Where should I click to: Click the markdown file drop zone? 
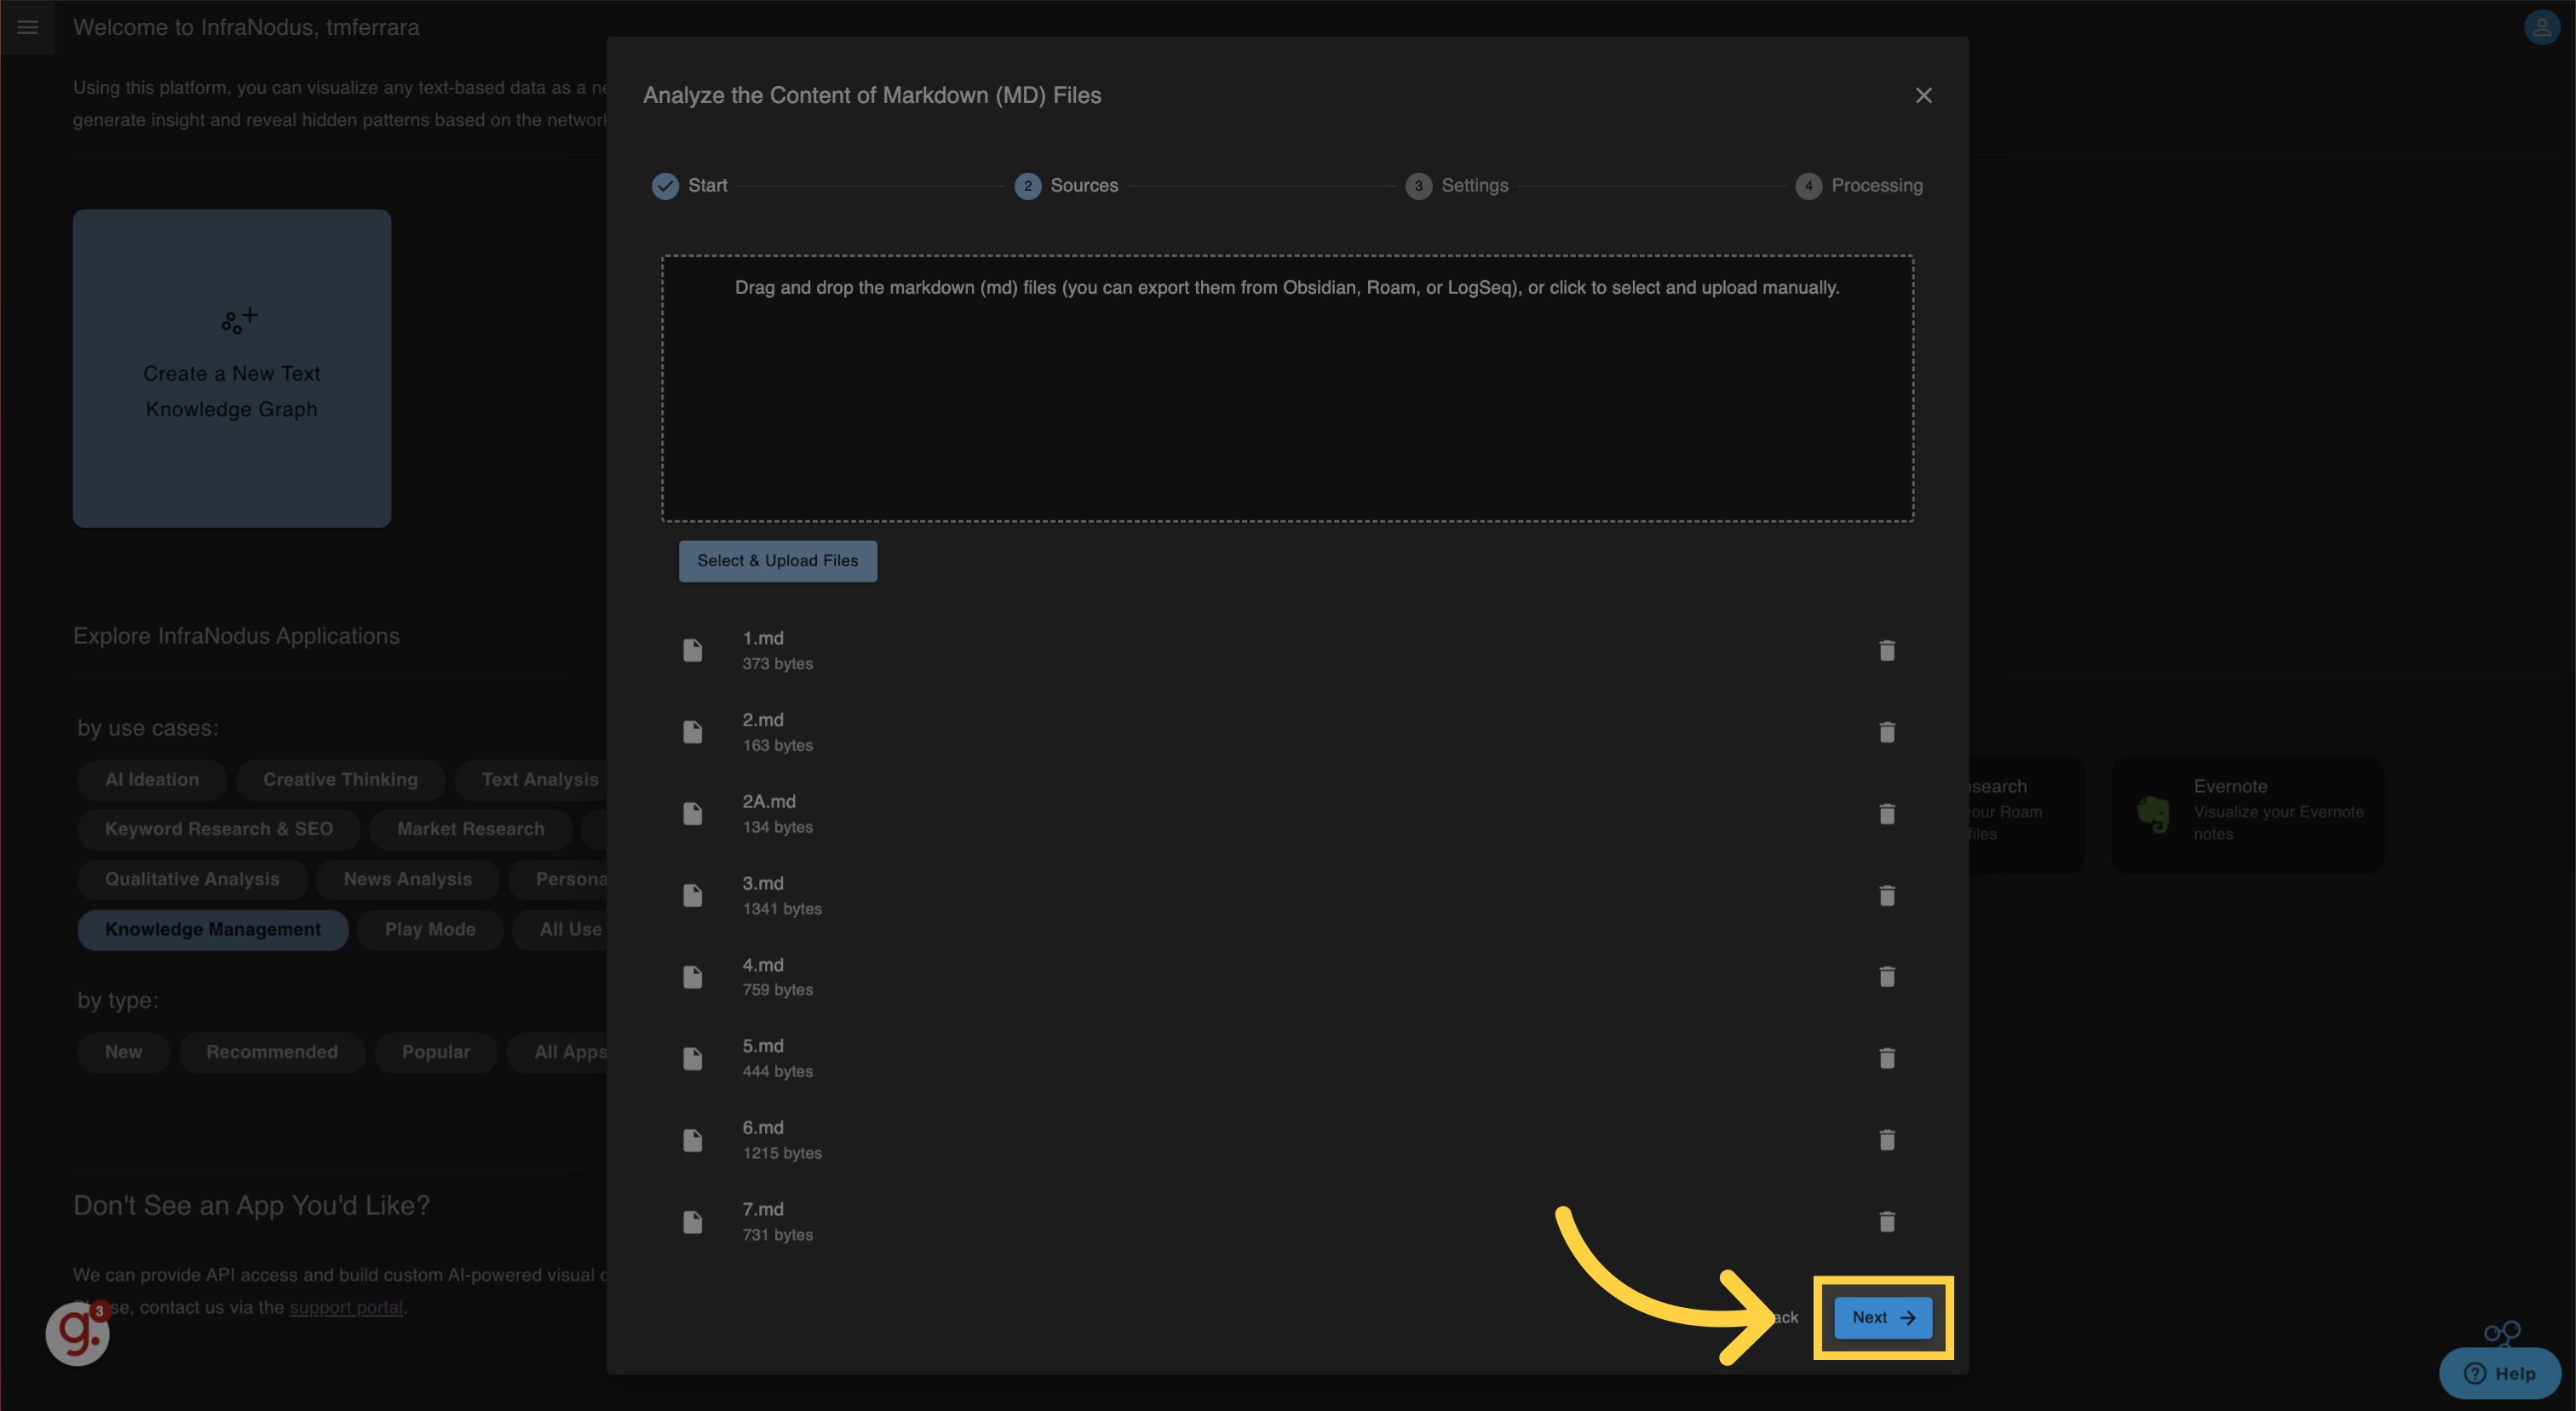pos(1287,387)
